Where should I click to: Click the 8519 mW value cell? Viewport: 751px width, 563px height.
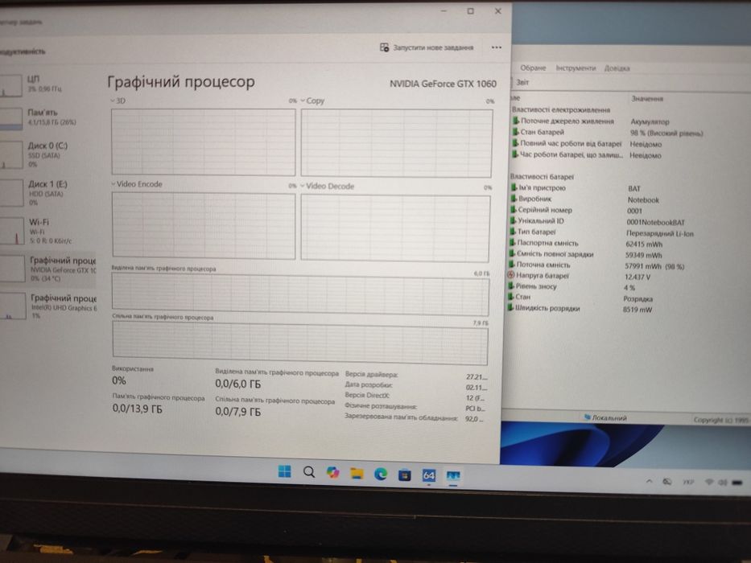point(638,310)
